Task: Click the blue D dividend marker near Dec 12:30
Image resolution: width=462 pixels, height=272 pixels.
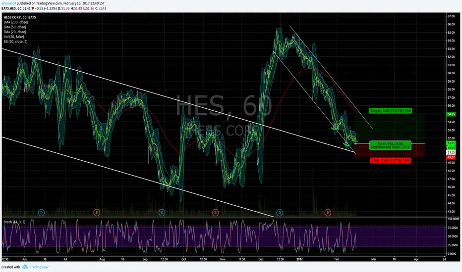Action: (x=280, y=212)
